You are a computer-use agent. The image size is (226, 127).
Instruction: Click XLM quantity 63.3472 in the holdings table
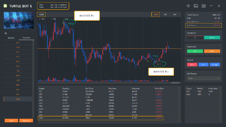click(65, 118)
